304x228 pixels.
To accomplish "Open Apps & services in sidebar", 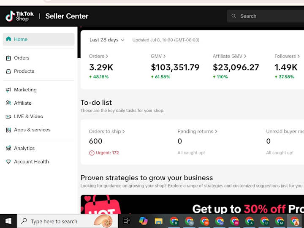I will pyautogui.click(x=32, y=130).
